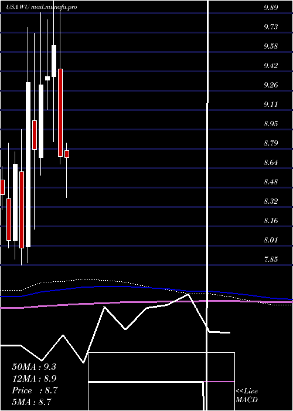Click the '<<Live MACD' label
The height and width of the screenshot is (411, 293).
247,395
